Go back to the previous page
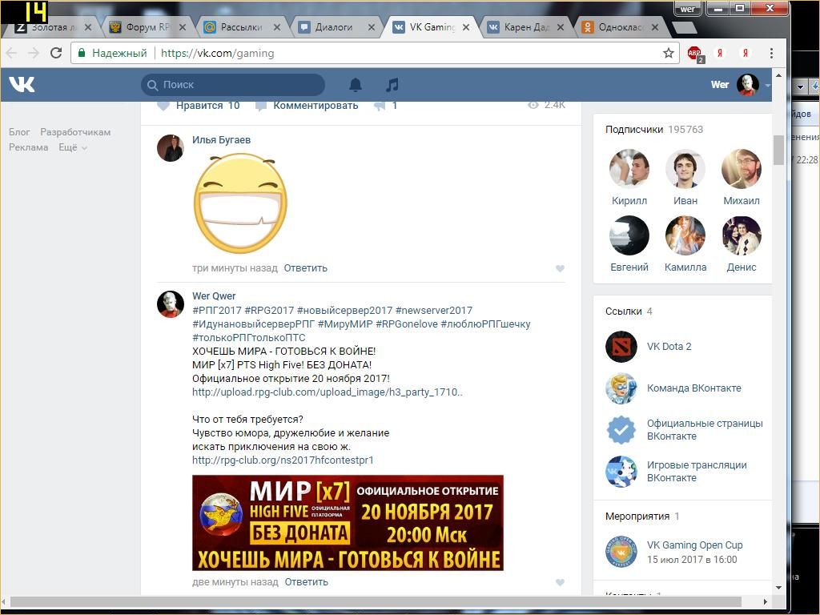This screenshot has width=820, height=615. 11,53
